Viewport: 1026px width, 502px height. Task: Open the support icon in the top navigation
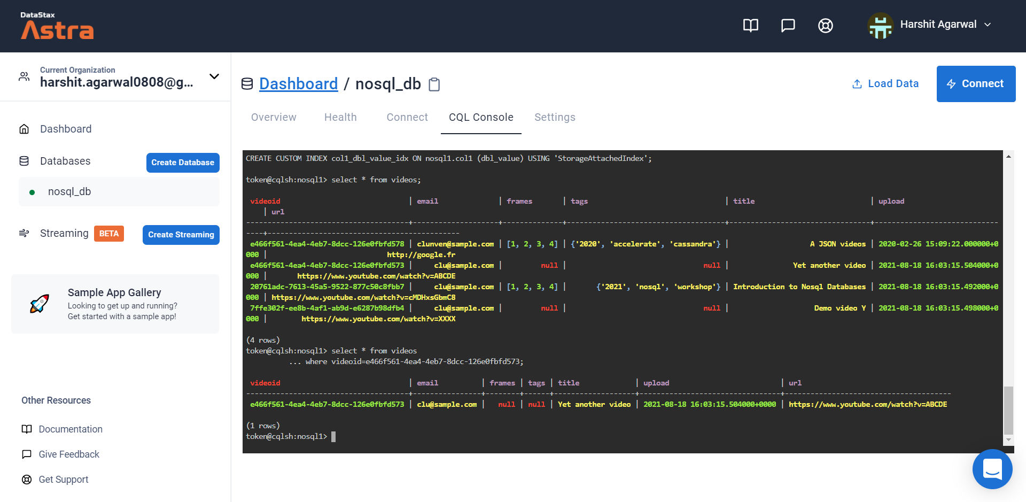(x=825, y=25)
